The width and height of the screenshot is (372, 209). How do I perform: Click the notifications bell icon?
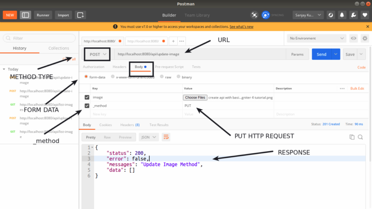pos(342,15)
